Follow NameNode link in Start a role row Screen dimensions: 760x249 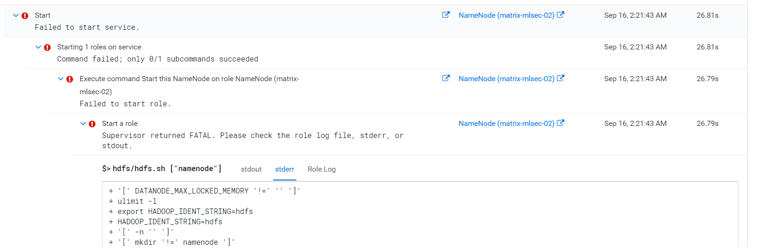pyautogui.click(x=506, y=124)
